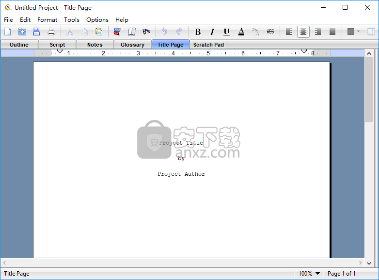379x280 pixels.
Task: Click the right indent marker on ruler
Action: (x=304, y=51)
